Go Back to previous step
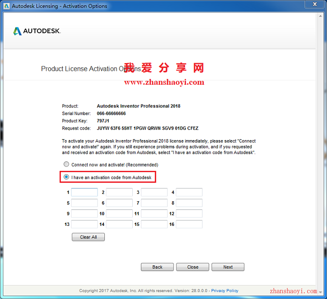The height and width of the screenshot is (299, 327). [x=157, y=267]
